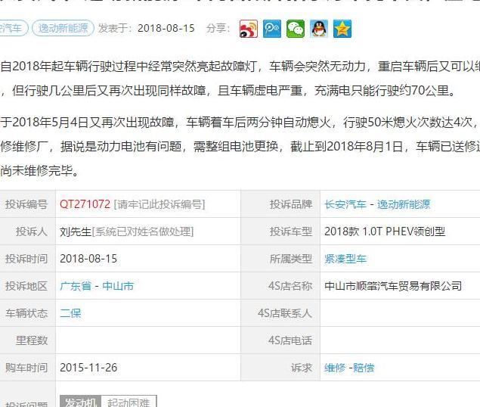Select the 投诉品牌 label
The height and width of the screenshot is (407, 480).
point(291,204)
